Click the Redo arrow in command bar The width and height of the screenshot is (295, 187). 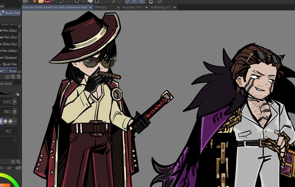[68, 1]
